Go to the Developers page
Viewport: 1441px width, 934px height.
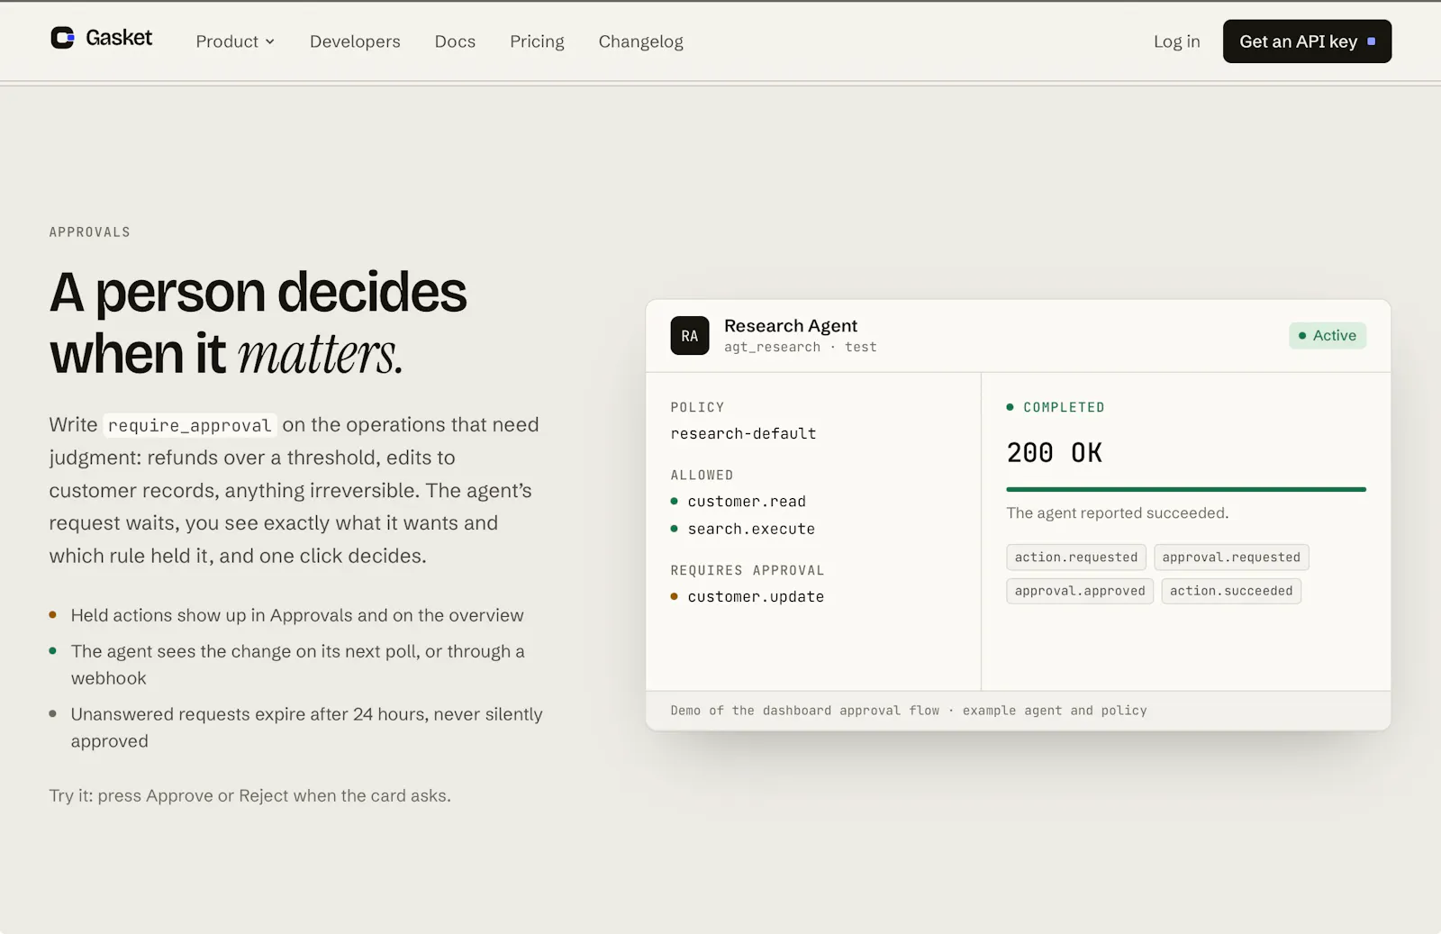pos(355,41)
